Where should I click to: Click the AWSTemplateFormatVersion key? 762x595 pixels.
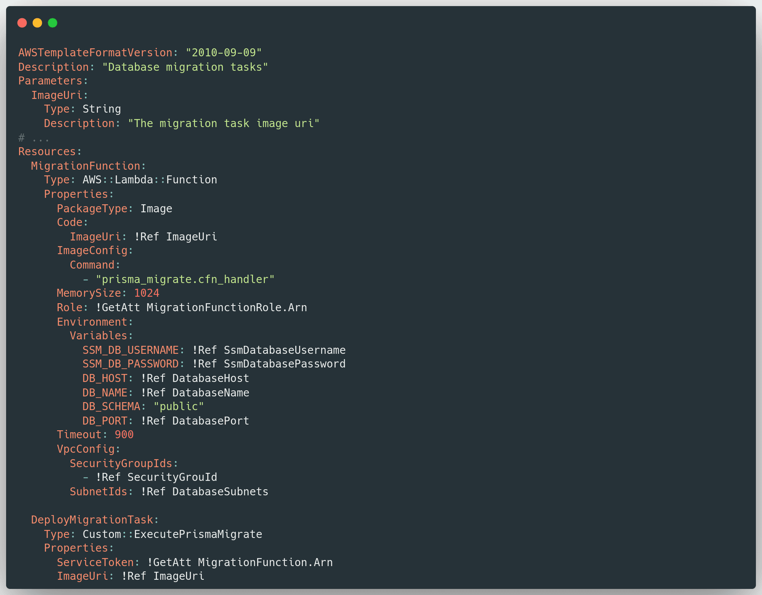coord(95,52)
